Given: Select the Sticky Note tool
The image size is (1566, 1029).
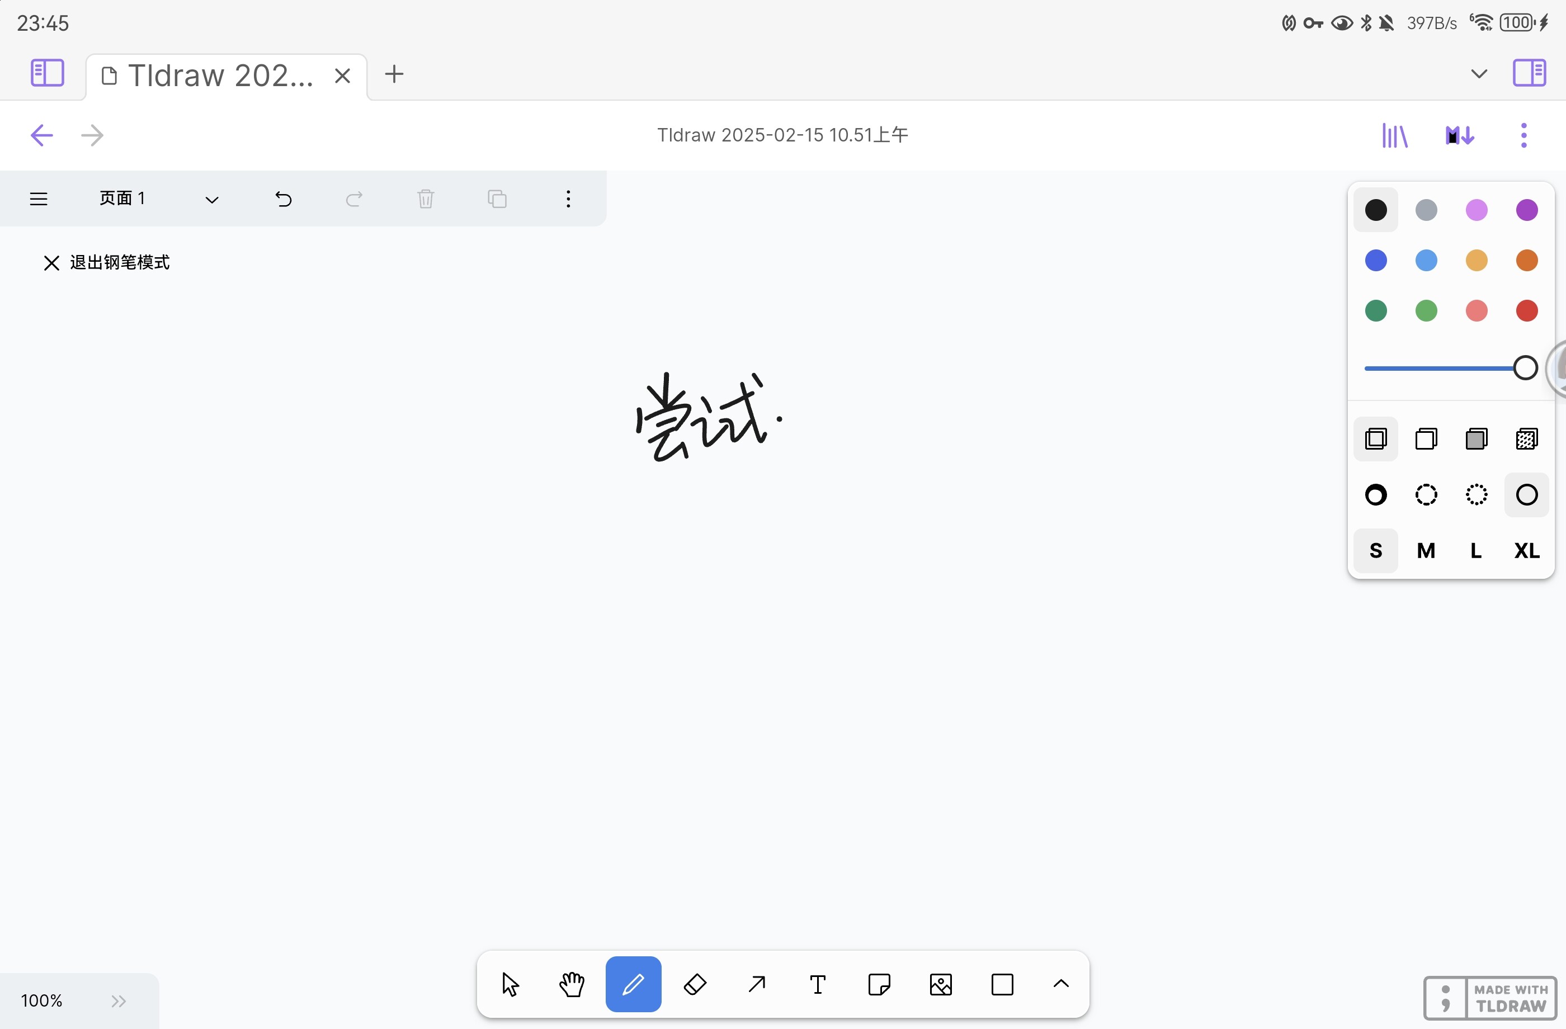Looking at the screenshot, I should pos(879,984).
